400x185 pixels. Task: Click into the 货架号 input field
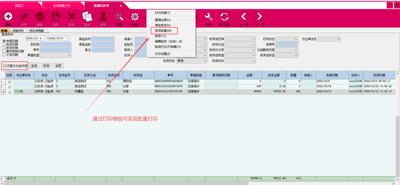(287, 44)
